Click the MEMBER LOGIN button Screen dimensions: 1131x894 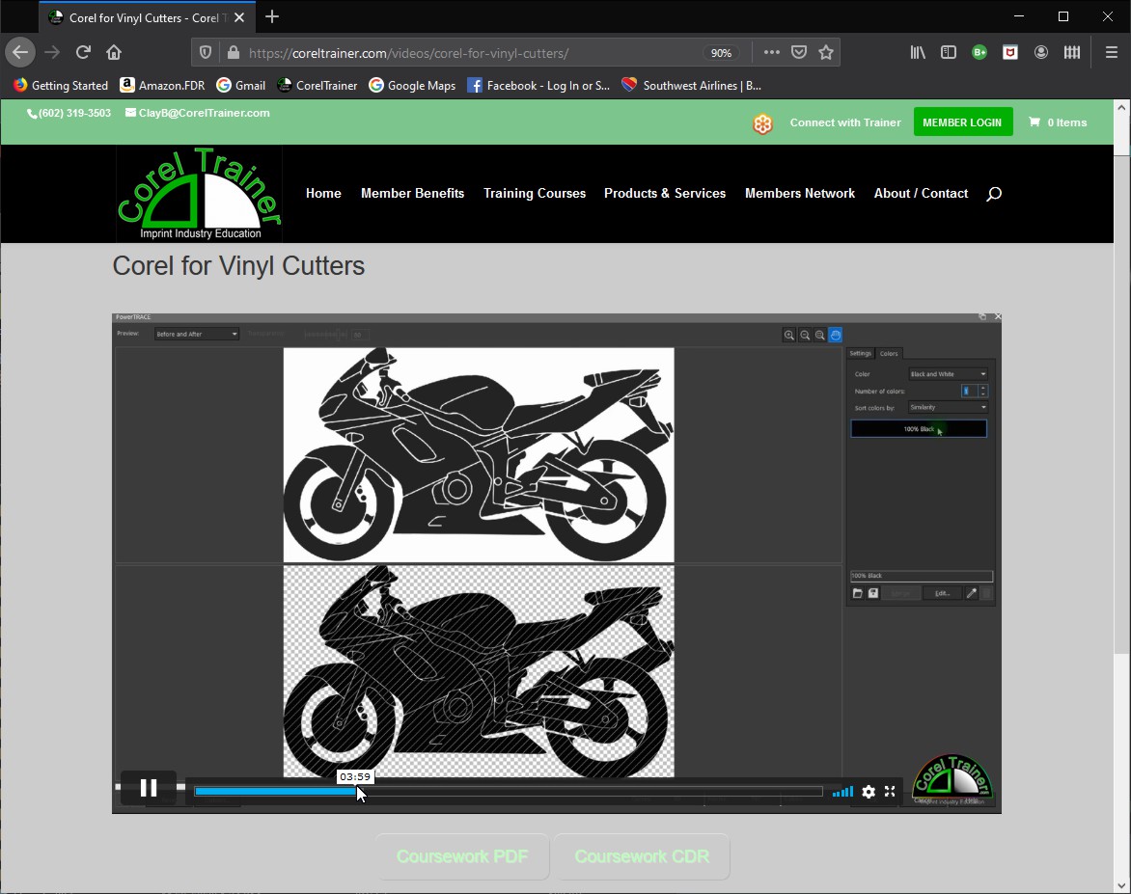(962, 122)
